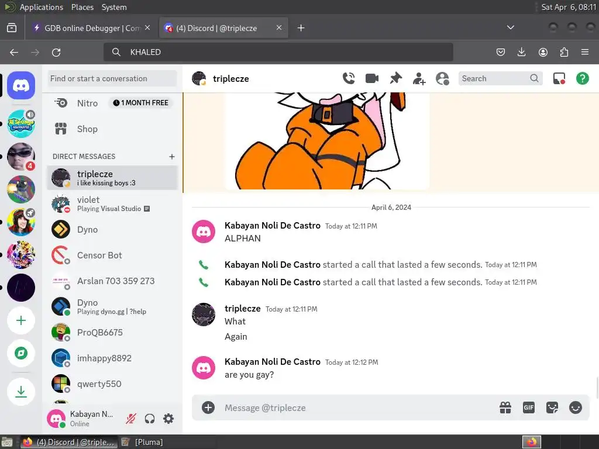Click the Sat Apr 6 clock
The width and height of the screenshot is (599, 449).
569,7
